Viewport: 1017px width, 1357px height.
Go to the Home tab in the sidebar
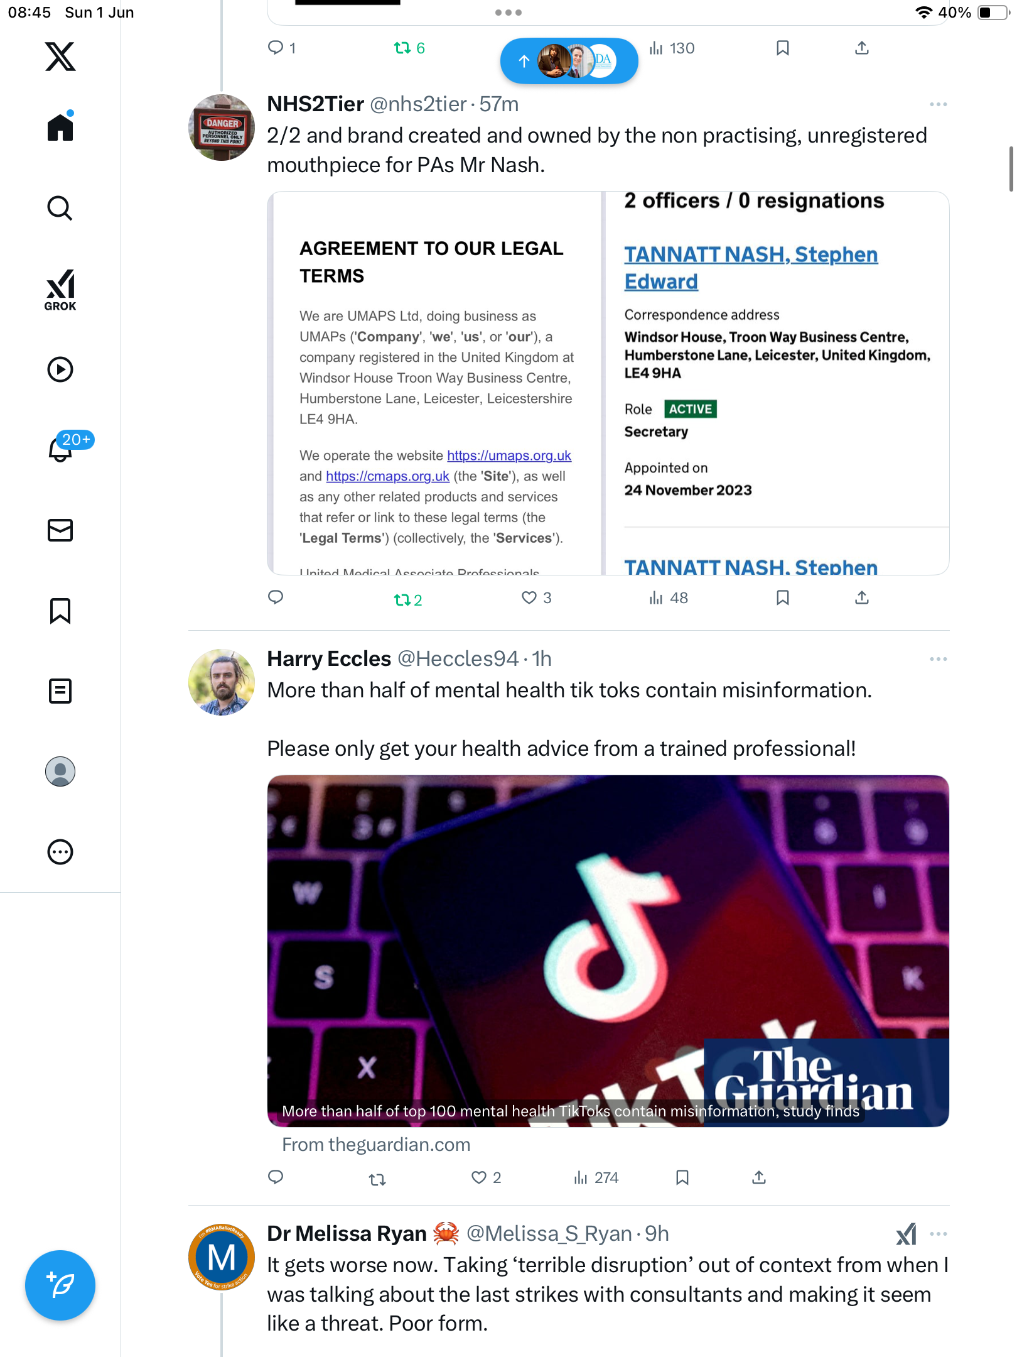click(60, 126)
